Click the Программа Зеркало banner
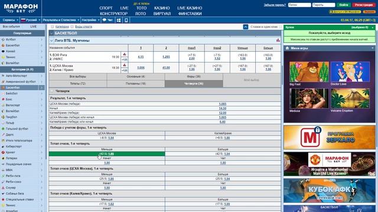Screen dimensions: 378x212 coord(330,137)
